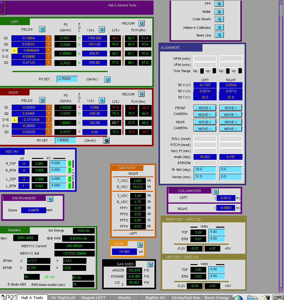Click RIGHT Q2 orange T button
The width and height of the screenshot is (284, 300).
[49, 113]
